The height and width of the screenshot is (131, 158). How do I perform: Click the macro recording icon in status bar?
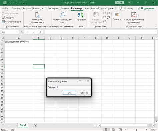(12, 130)
